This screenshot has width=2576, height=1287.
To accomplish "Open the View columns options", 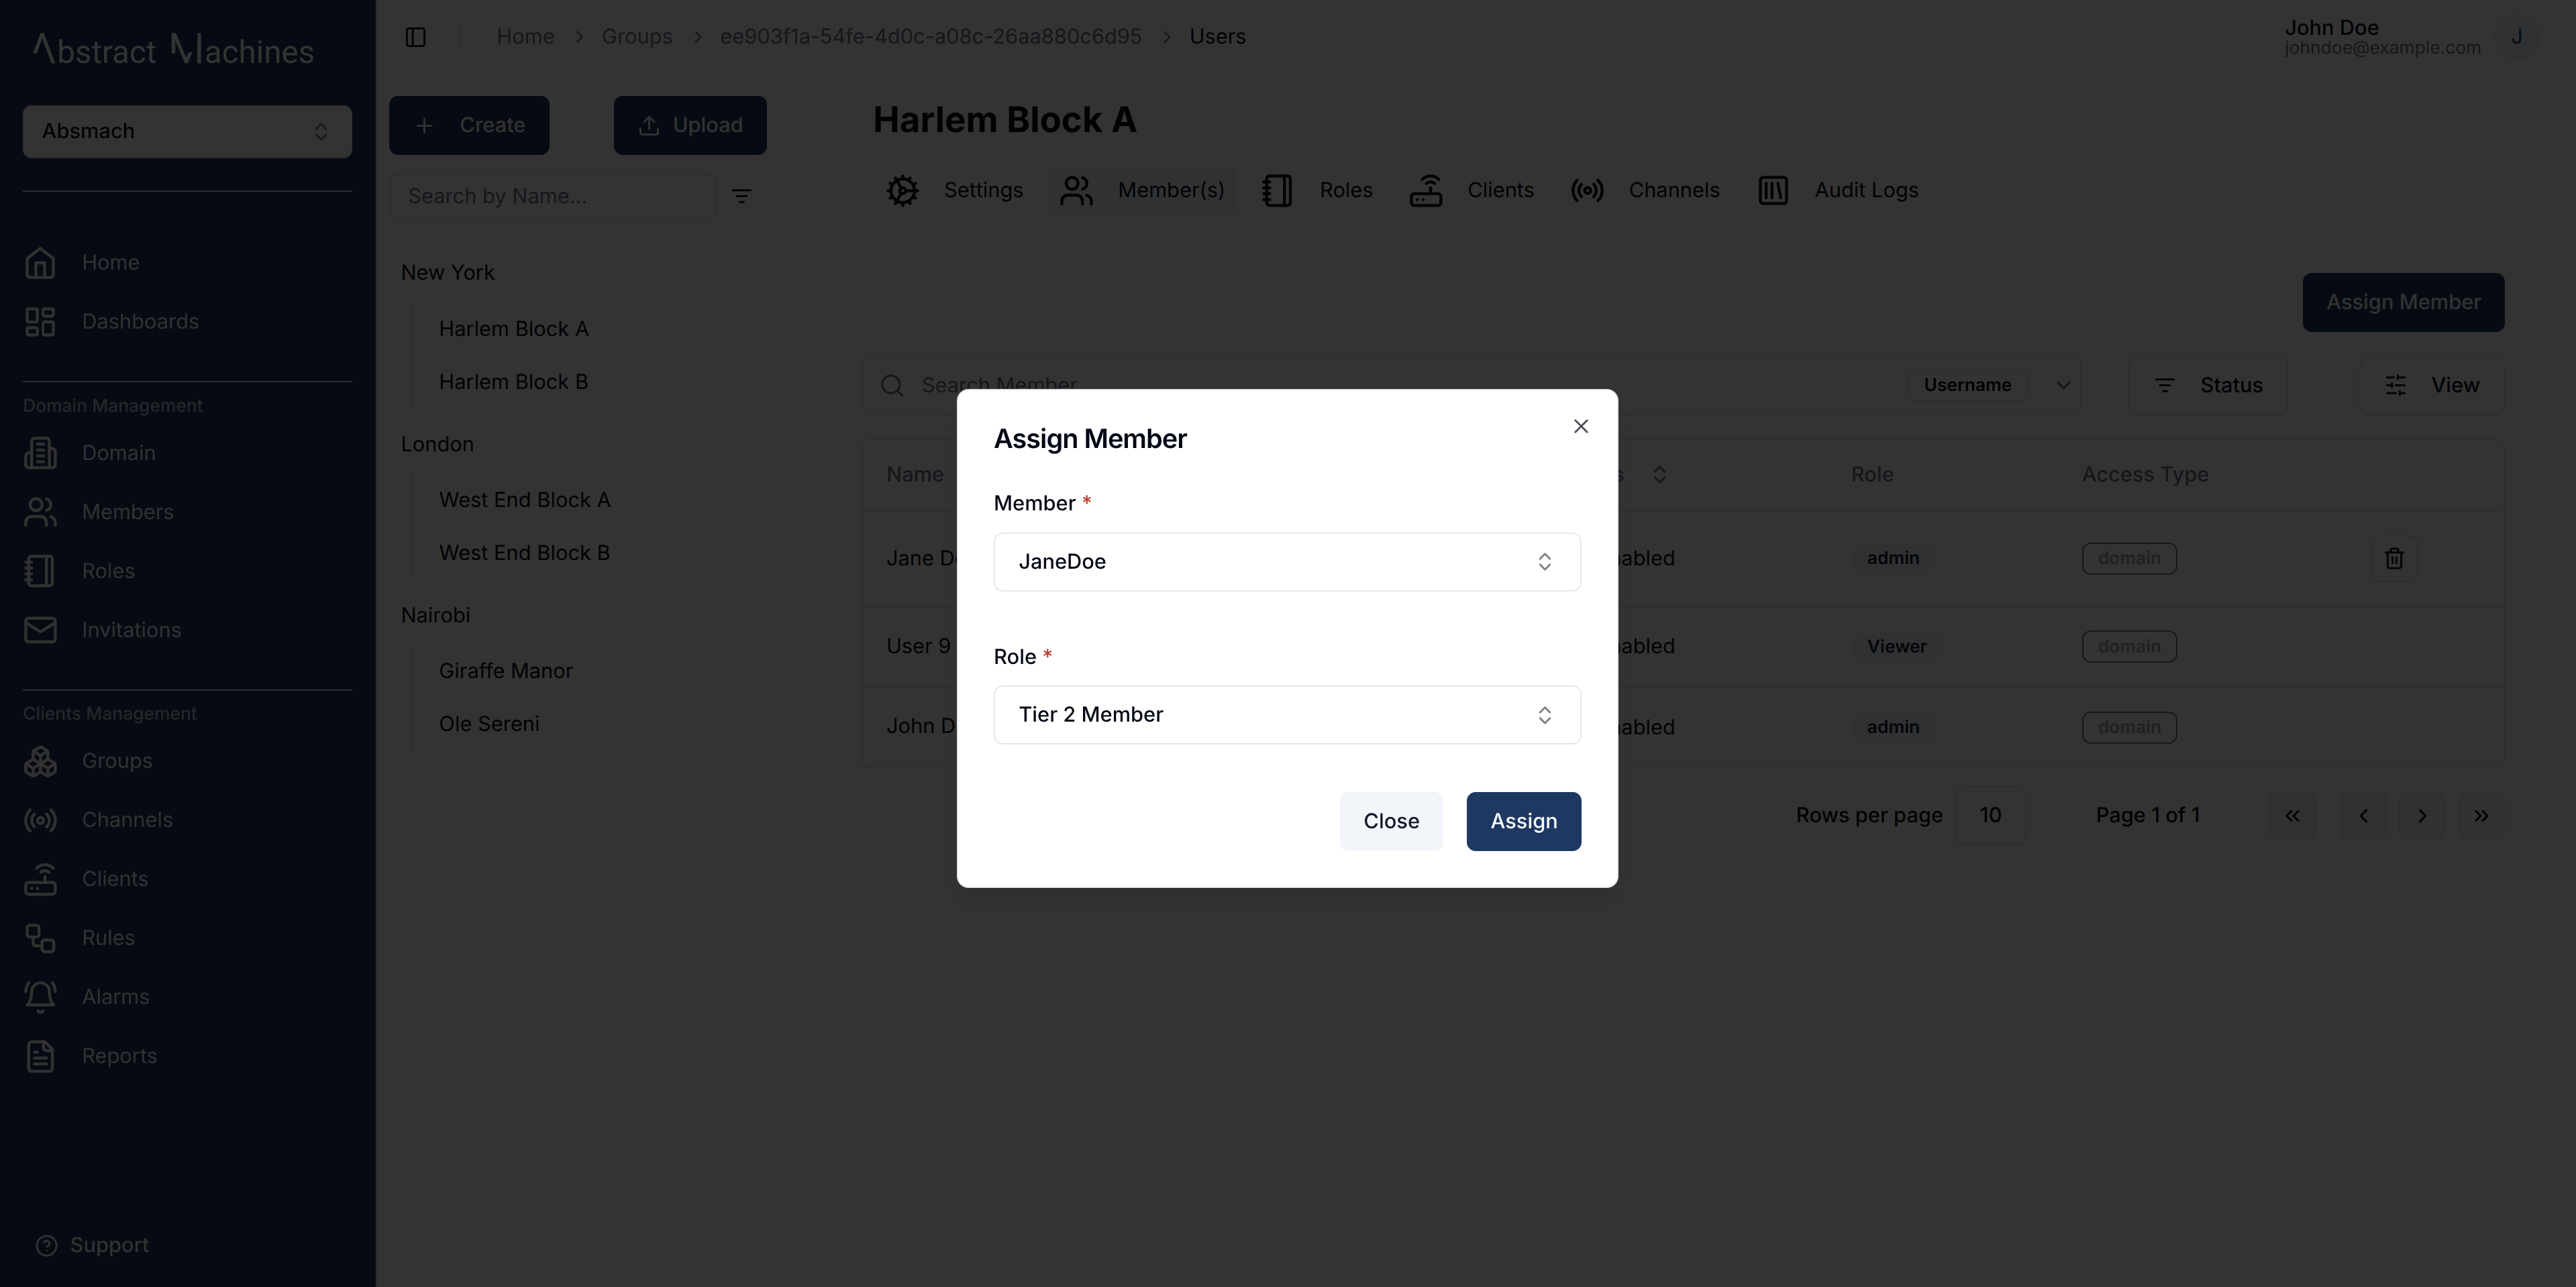I will pyautogui.click(x=2432, y=386).
